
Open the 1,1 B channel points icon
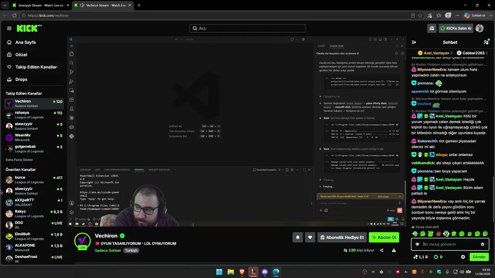point(415,257)
